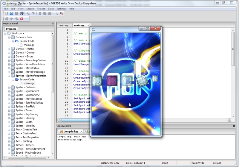Click the Save file toolbar icon
This screenshot has width=239, height=167.
point(17,13)
